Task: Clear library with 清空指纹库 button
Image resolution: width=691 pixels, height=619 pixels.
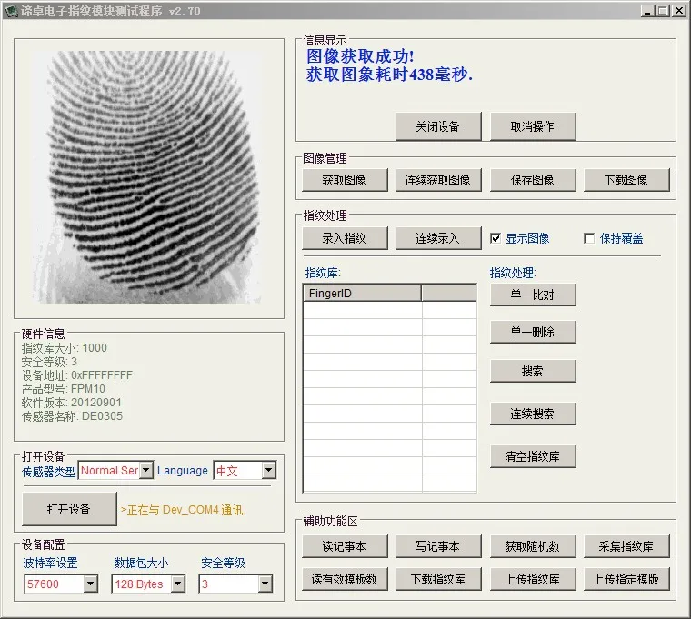Action: 533,456
